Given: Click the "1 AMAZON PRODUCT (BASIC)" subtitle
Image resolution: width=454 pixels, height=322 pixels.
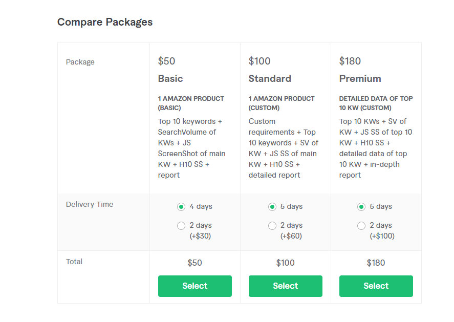Looking at the screenshot, I should point(191,103).
